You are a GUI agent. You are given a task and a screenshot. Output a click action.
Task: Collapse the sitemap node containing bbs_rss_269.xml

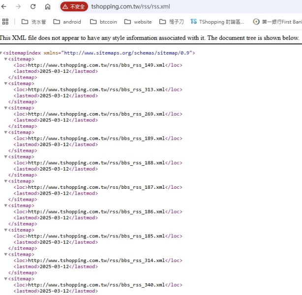point(6,108)
